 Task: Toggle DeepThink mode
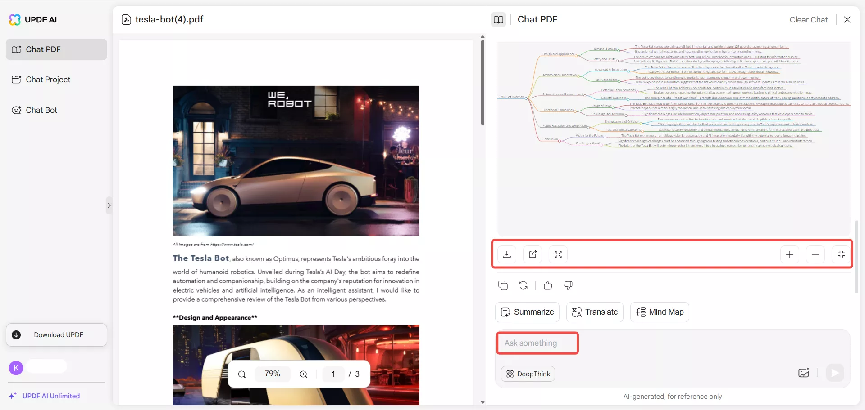528,374
